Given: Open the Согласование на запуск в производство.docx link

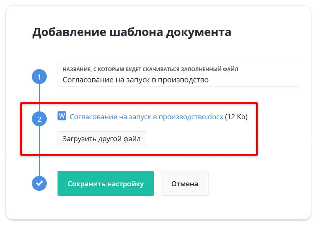Looking at the screenshot, I should pos(146,117).
